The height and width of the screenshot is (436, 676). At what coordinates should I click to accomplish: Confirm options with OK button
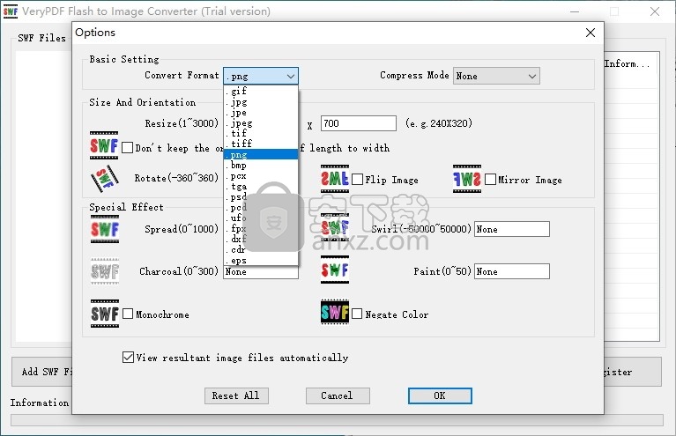coord(440,395)
